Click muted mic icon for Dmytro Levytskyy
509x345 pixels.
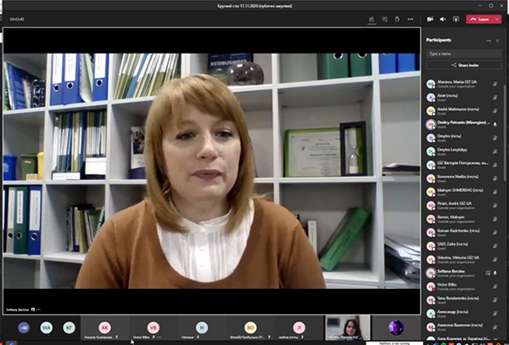pos(495,151)
